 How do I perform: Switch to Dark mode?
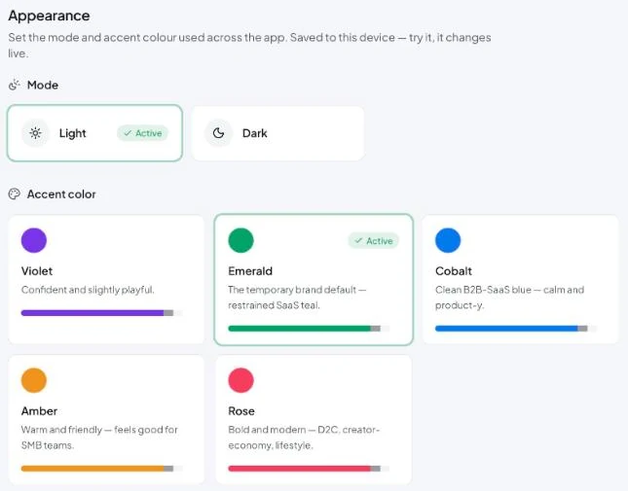click(277, 133)
